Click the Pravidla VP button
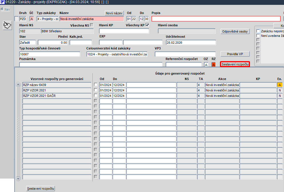 (x=235, y=54)
